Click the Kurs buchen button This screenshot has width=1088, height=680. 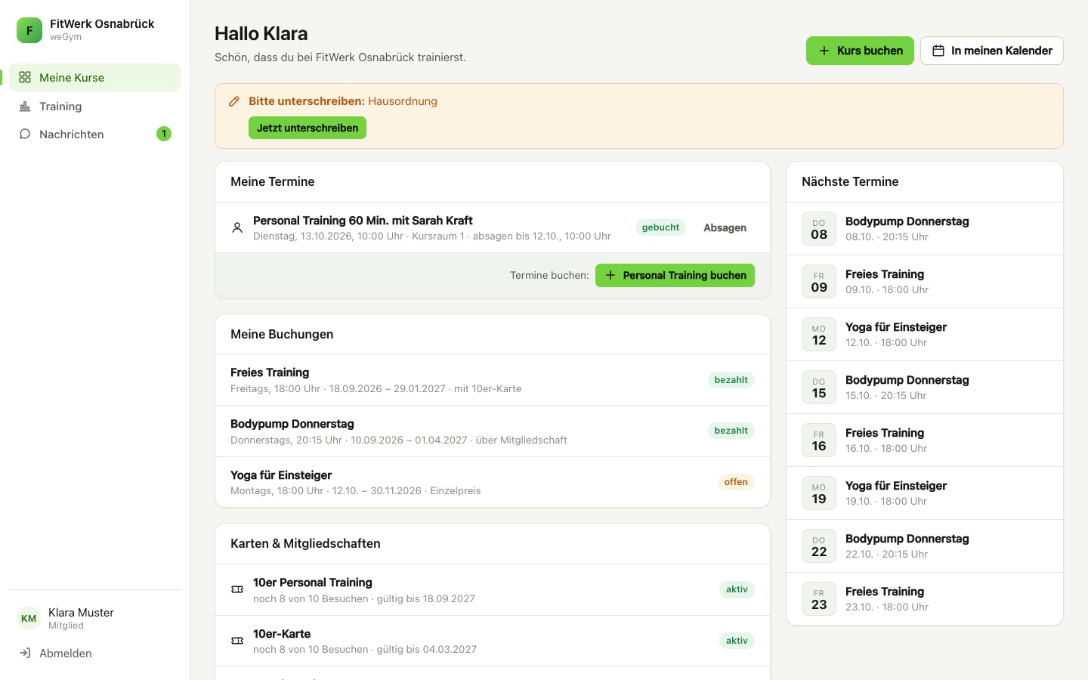point(860,51)
